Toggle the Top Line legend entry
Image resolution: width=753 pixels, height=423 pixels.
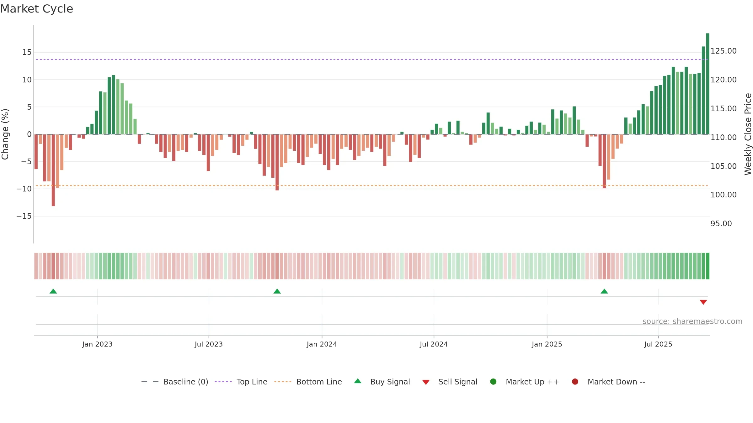click(241, 382)
